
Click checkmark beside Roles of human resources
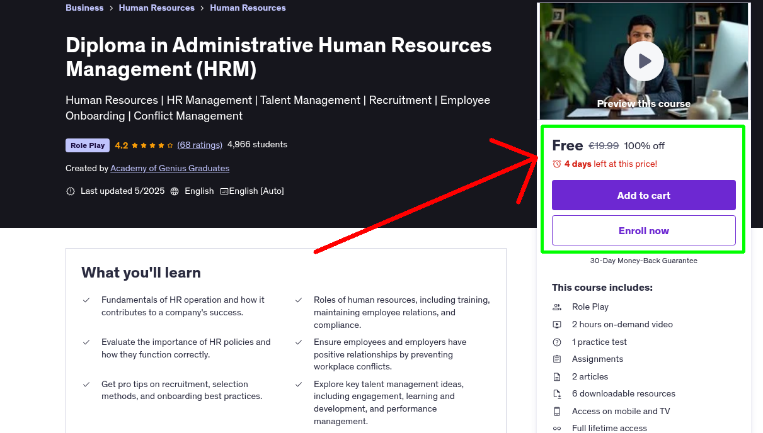(299, 300)
